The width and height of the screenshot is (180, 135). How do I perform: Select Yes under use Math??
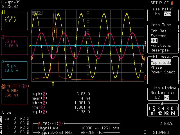click(168, 14)
